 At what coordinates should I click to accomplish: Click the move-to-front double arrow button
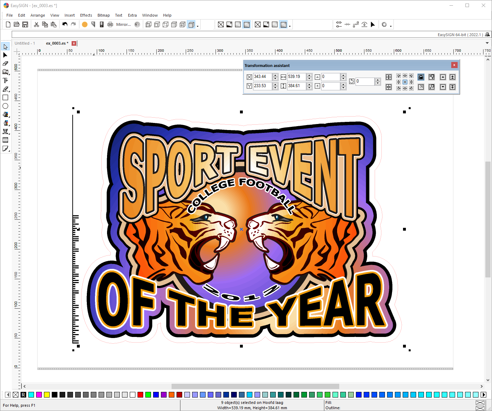coord(452,77)
